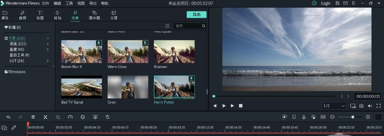Click the preview progress bar handle
The image size is (384, 136).
(214, 96)
